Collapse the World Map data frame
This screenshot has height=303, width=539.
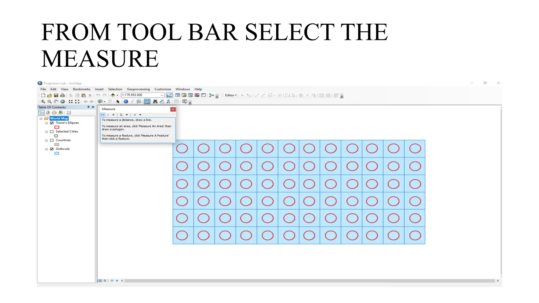[41, 119]
